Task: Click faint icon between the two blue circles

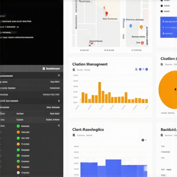Action: [x=143, y=69]
